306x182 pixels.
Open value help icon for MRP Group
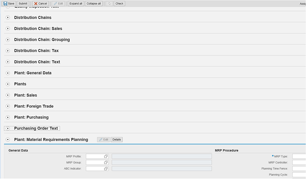click(106, 162)
